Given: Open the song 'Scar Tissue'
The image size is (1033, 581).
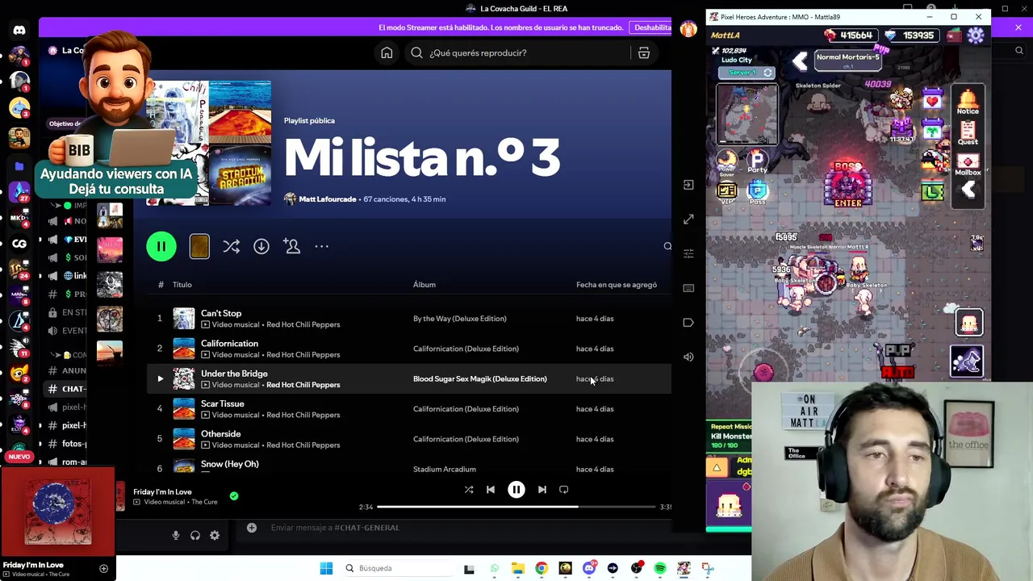Looking at the screenshot, I should [222, 403].
